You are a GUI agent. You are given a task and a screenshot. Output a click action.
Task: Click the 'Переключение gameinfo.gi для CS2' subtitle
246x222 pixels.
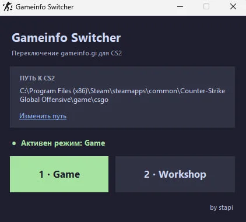pos(66,53)
